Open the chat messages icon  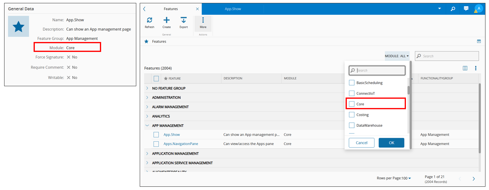click(x=466, y=9)
